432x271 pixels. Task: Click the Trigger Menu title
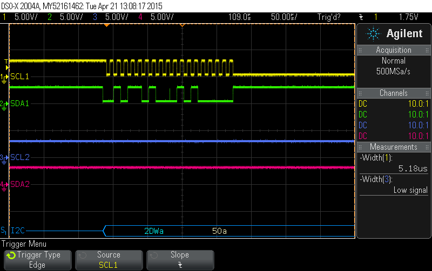point(24,244)
